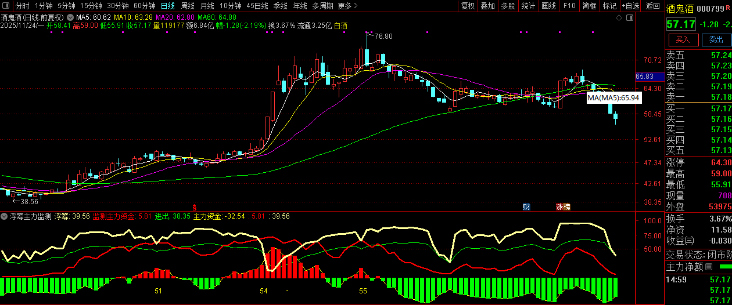
Task: Open the list icon beside 主力净额
Action: tap(708, 267)
